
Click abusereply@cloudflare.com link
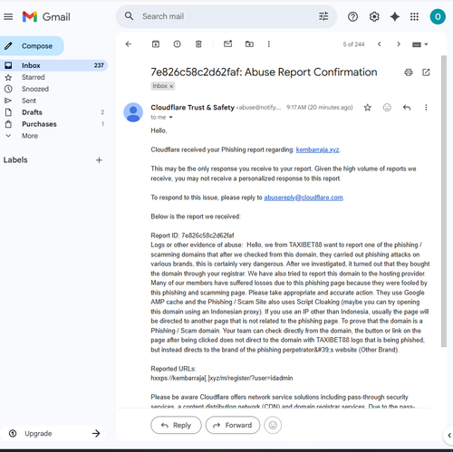[x=304, y=197]
